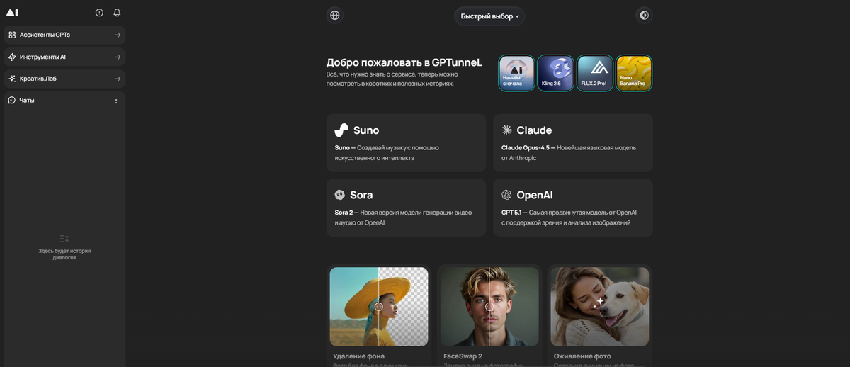Click the Ассистенты GPTs grid icon
The image size is (850, 367).
[12, 35]
